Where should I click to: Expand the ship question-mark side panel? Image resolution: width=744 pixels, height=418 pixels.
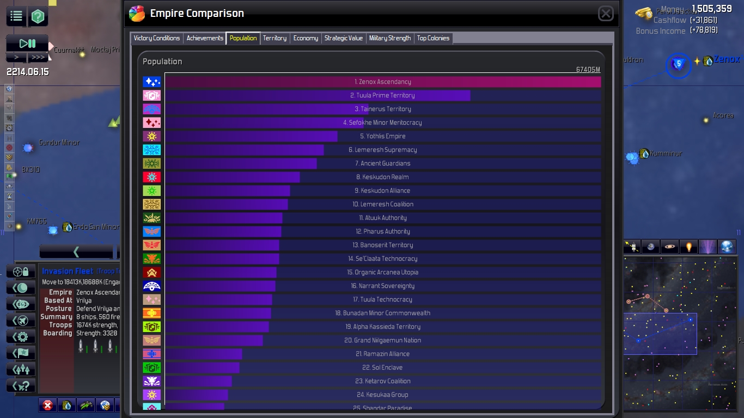(x=21, y=385)
